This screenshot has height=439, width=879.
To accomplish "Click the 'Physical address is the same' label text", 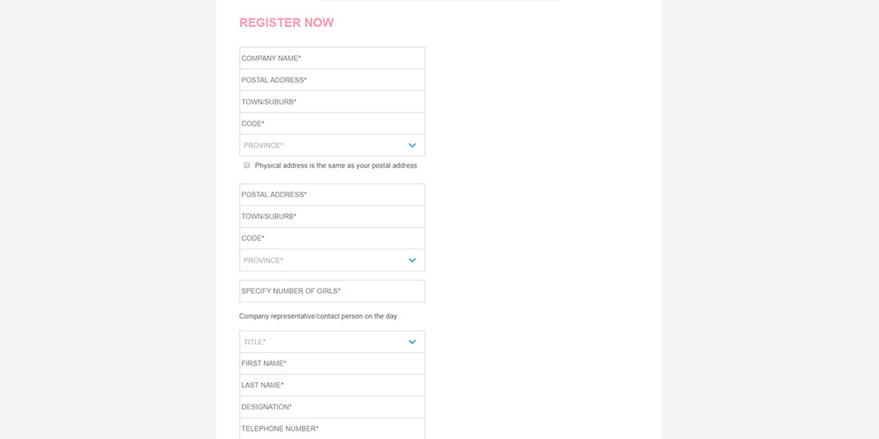I will pos(336,166).
